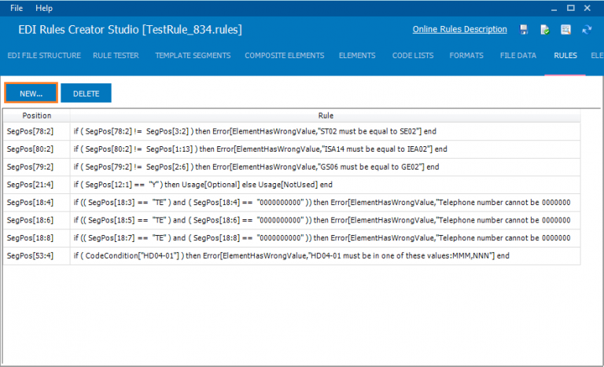Open the File menu
Screen dimensions: 604x367
point(17,8)
